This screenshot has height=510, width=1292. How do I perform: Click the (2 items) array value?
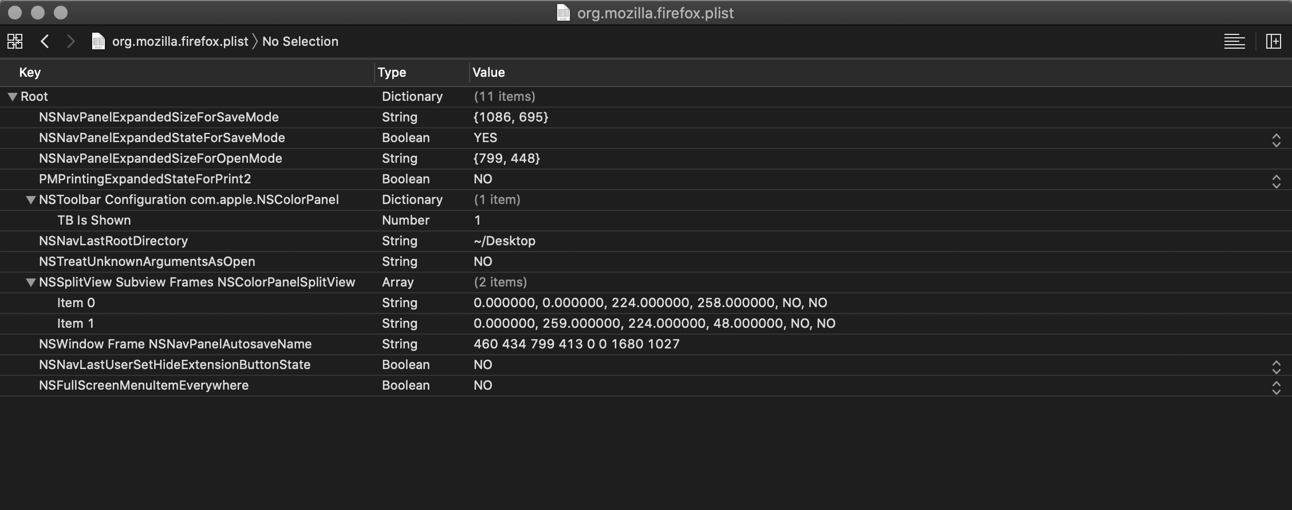pyautogui.click(x=501, y=282)
